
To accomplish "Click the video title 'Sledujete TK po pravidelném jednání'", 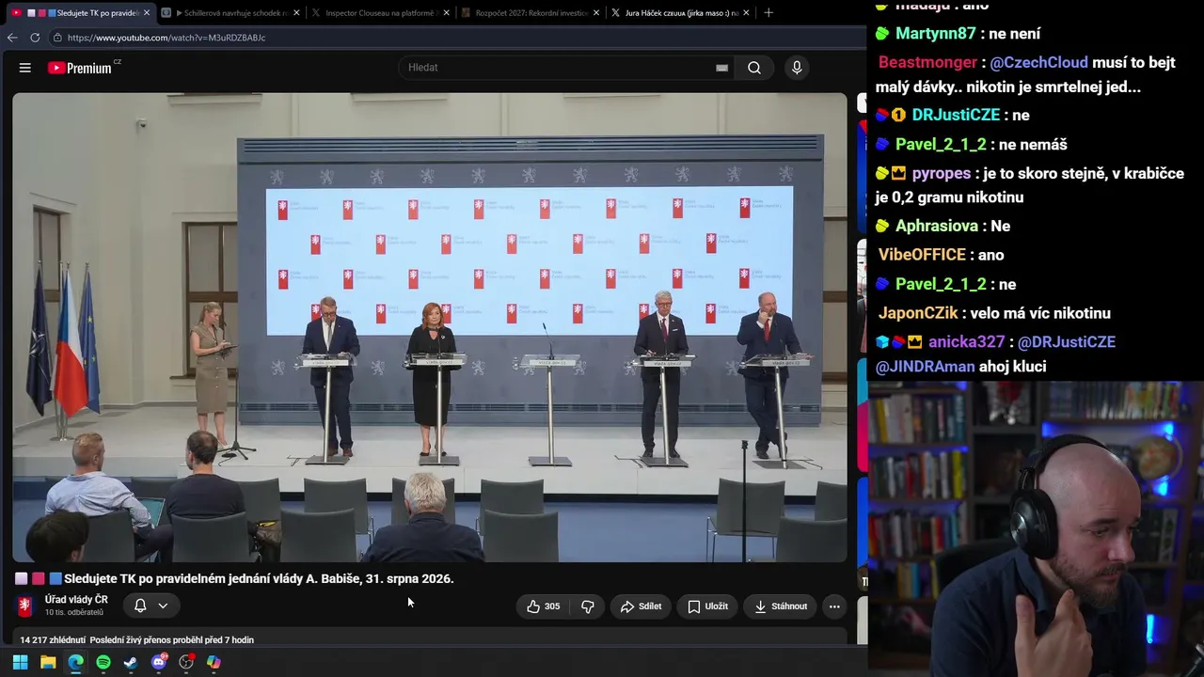I will (x=259, y=579).
